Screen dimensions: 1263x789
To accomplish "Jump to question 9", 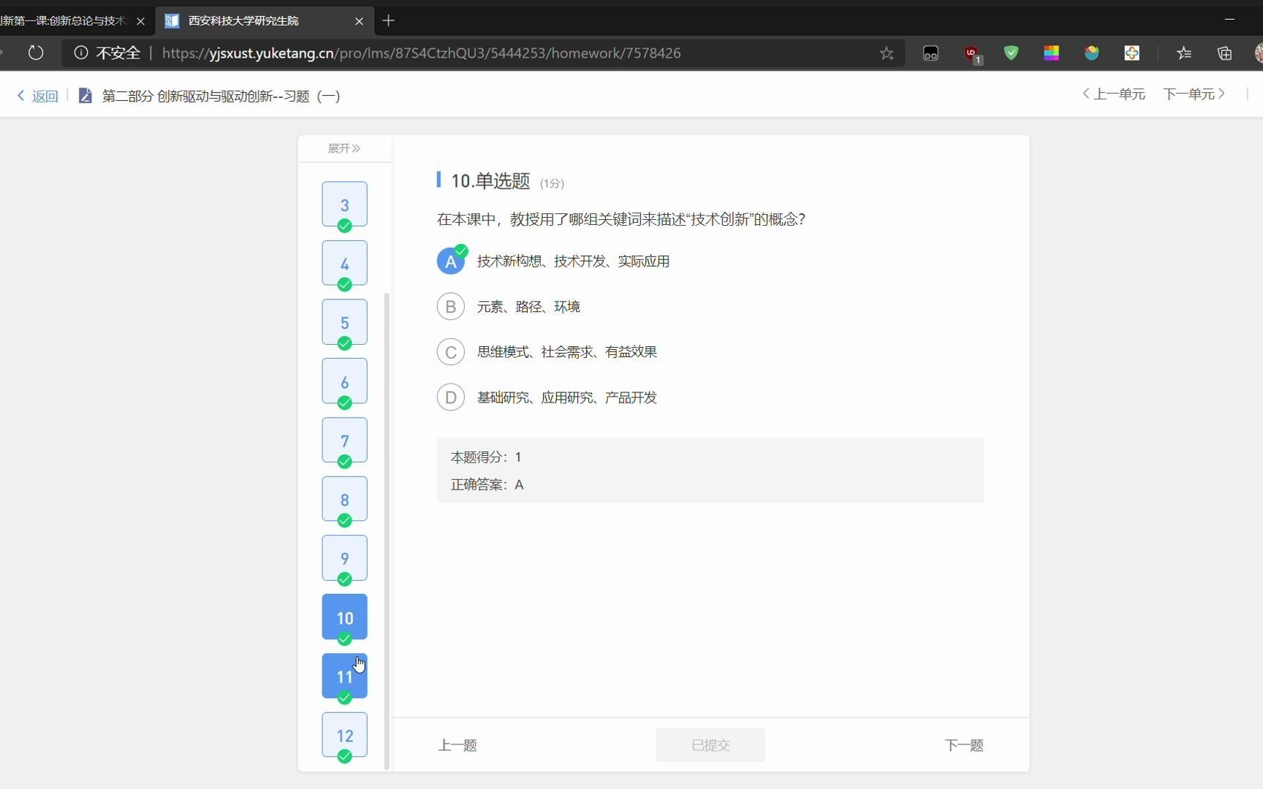I will point(345,558).
